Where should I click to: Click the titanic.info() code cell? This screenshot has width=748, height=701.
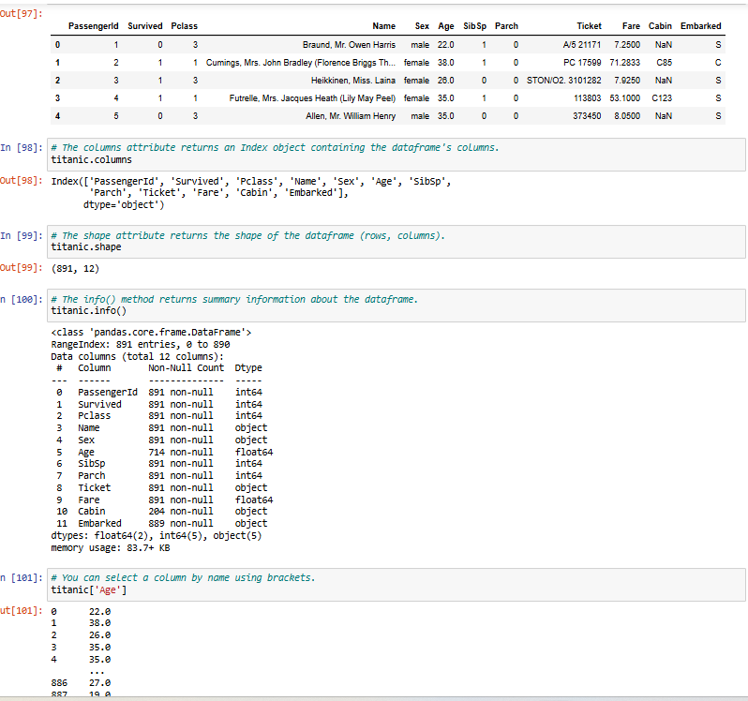[x=396, y=306]
